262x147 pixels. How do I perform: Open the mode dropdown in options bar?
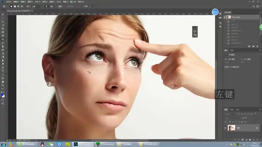(36, 6)
